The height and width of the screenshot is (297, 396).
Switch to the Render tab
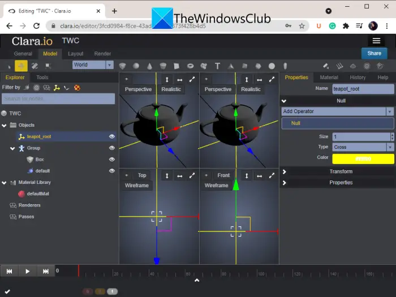[x=102, y=54]
